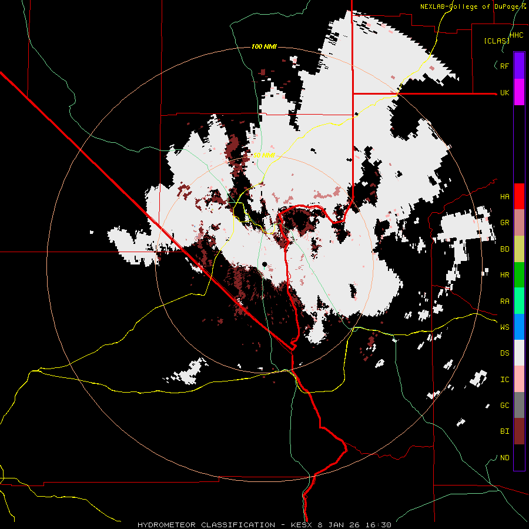
Task: Click the HR green legend swatch
Action: point(519,275)
